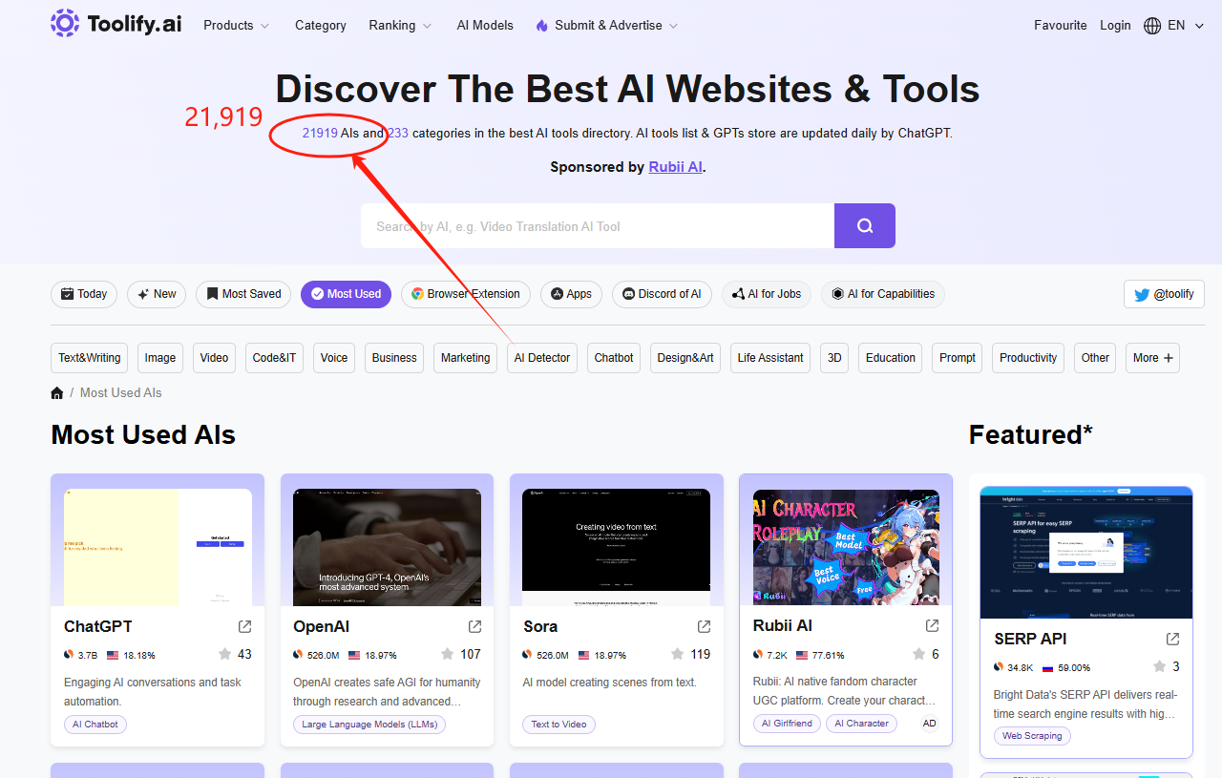Image resolution: width=1222 pixels, height=778 pixels.
Task: Choose the 3D category
Action: click(x=834, y=358)
